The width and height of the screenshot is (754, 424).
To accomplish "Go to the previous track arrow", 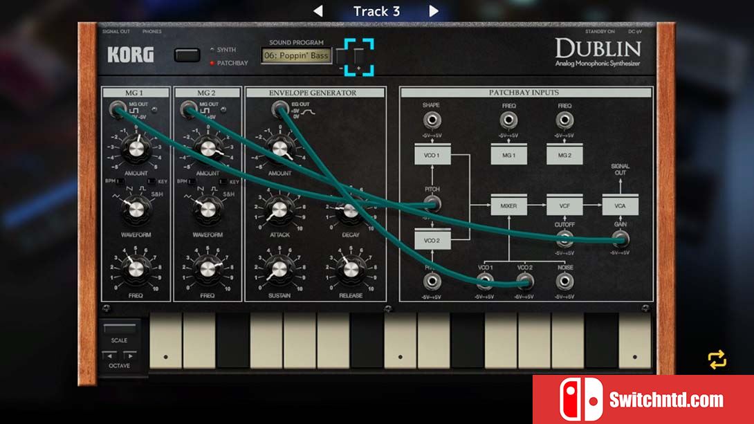I will (x=318, y=11).
